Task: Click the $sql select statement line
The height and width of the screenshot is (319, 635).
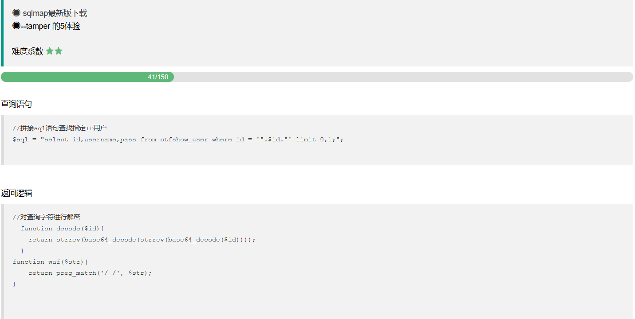Action: coord(178,140)
